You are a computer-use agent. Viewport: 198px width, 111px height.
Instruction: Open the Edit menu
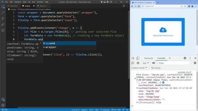[11, 2]
